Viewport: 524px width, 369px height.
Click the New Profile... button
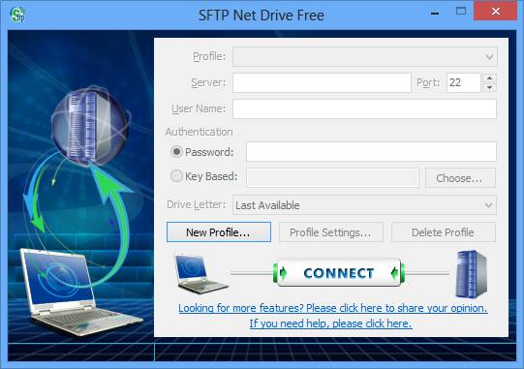(x=219, y=232)
